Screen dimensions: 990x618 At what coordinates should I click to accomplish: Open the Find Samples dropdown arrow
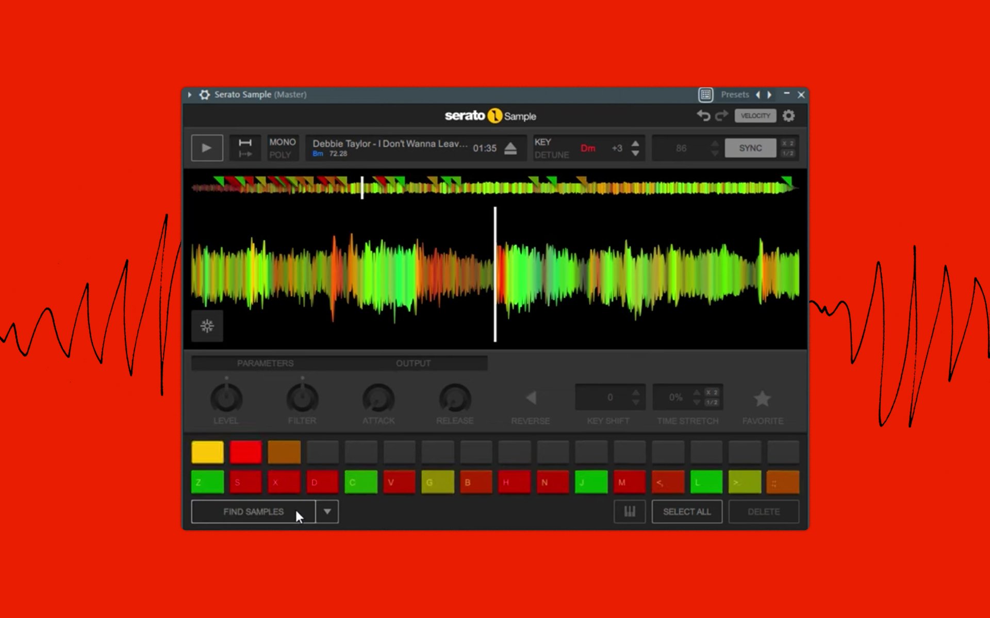pos(327,511)
